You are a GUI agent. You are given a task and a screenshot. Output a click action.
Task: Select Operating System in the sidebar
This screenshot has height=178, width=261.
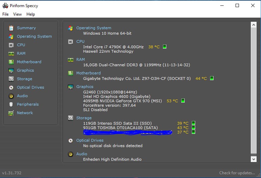tap(34, 36)
